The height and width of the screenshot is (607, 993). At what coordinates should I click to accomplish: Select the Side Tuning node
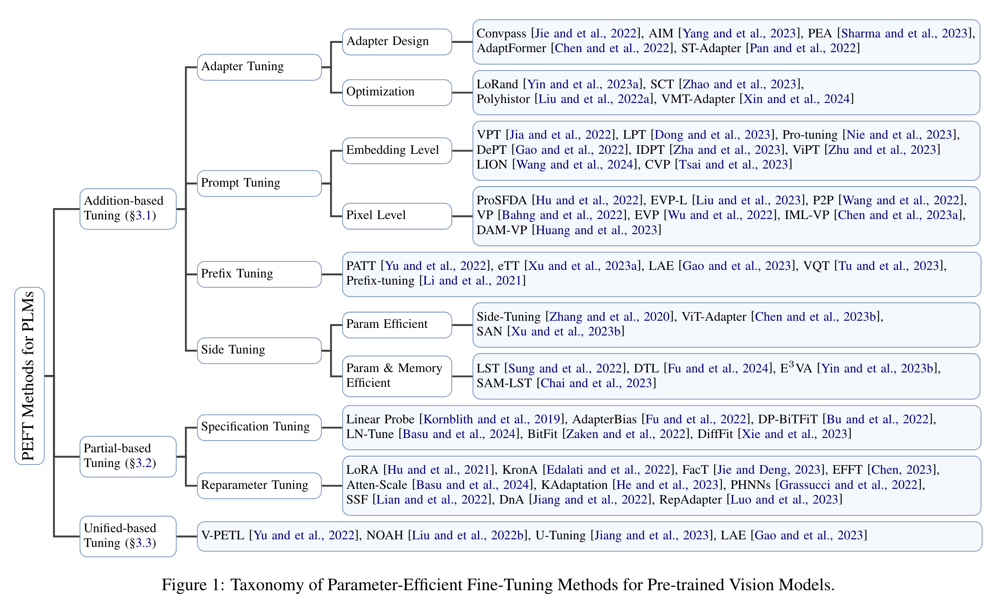click(259, 350)
